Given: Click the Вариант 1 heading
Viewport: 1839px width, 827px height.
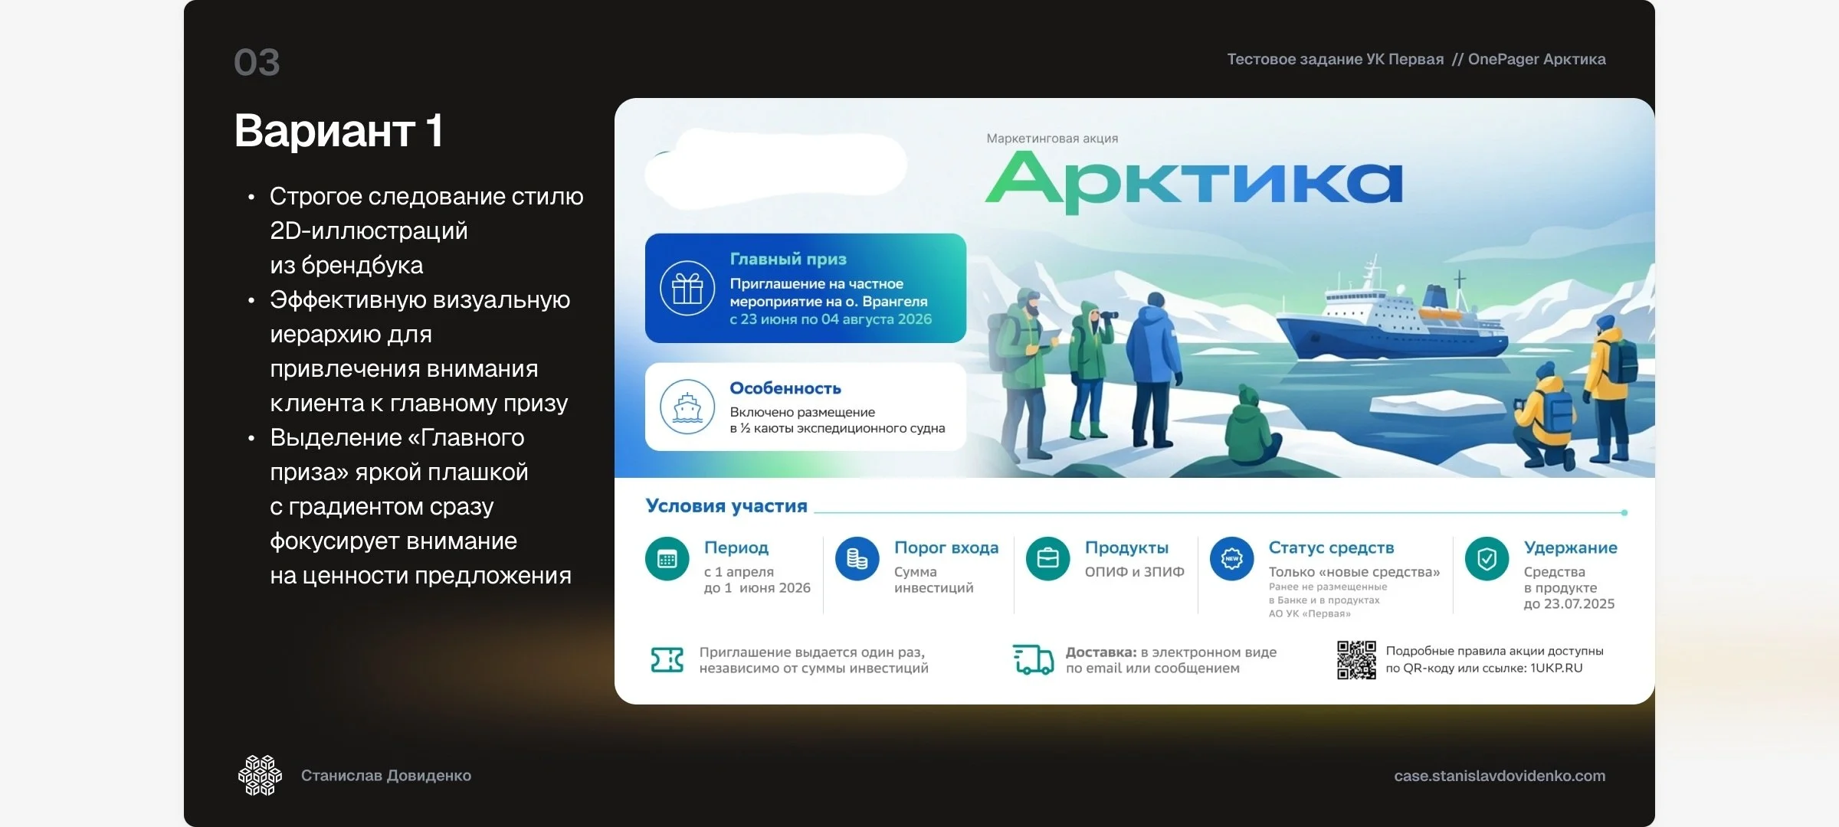Looking at the screenshot, I should (339, 130).
